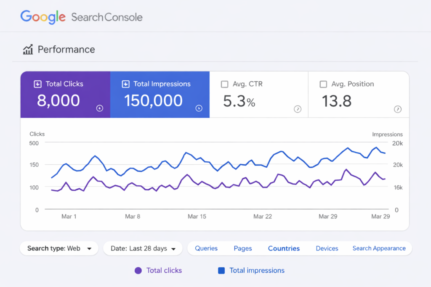Switch to the Queries tab
431x287 pixels.
click(x=206, y=248)
